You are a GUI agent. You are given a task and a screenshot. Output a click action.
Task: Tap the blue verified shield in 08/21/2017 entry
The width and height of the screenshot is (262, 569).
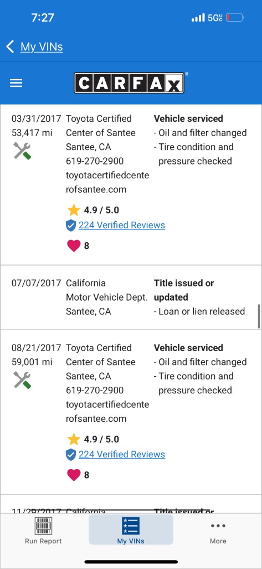(70, 455)
